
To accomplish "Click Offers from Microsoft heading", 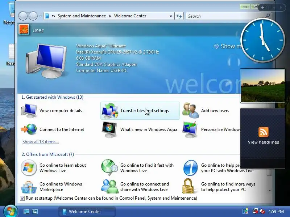I will click(x=48, y=154).
